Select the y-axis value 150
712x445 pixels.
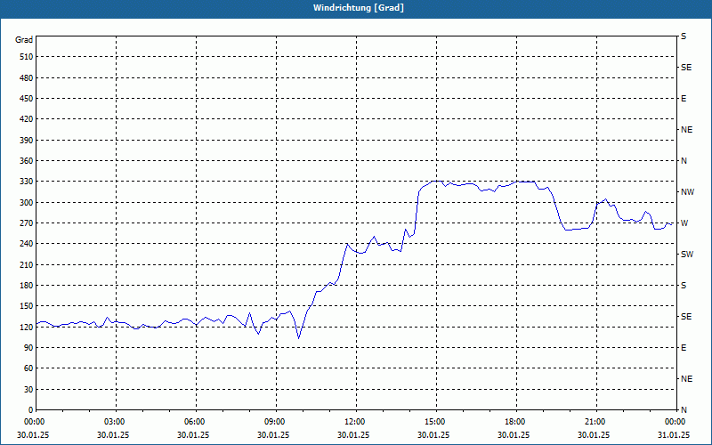[x=27, y=306]
